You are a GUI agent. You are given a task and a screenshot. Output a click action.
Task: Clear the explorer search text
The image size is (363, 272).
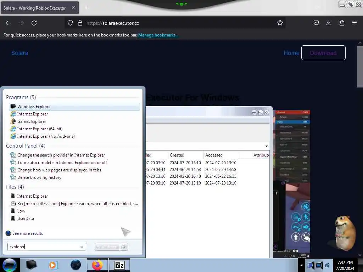[82, 247]
